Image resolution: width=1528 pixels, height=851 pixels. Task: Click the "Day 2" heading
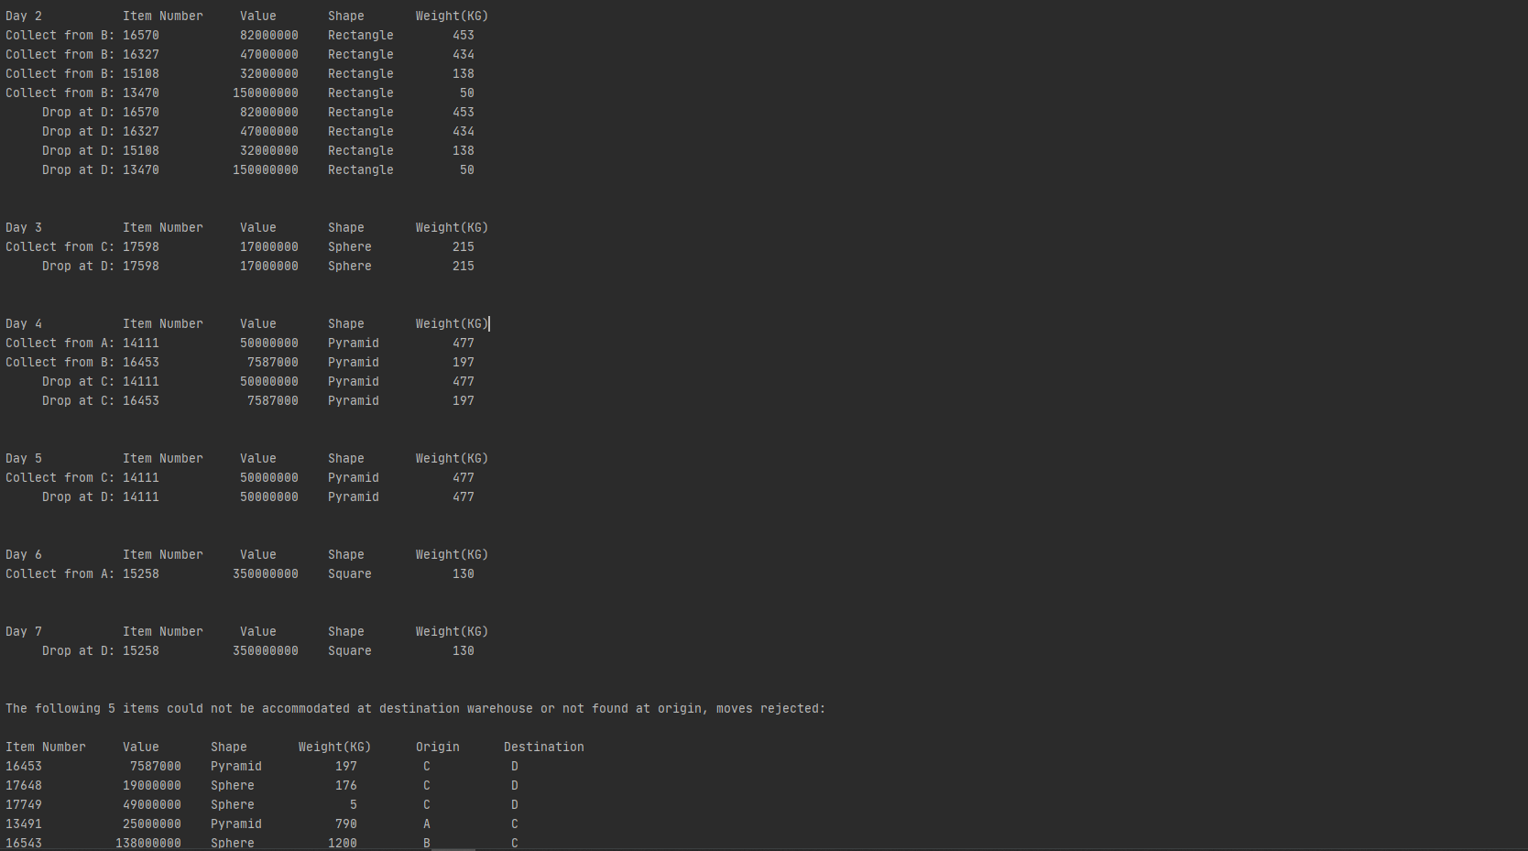coord(24,16)
